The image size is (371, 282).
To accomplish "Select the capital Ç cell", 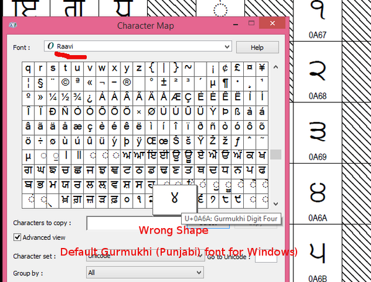I will coord(188,98).
